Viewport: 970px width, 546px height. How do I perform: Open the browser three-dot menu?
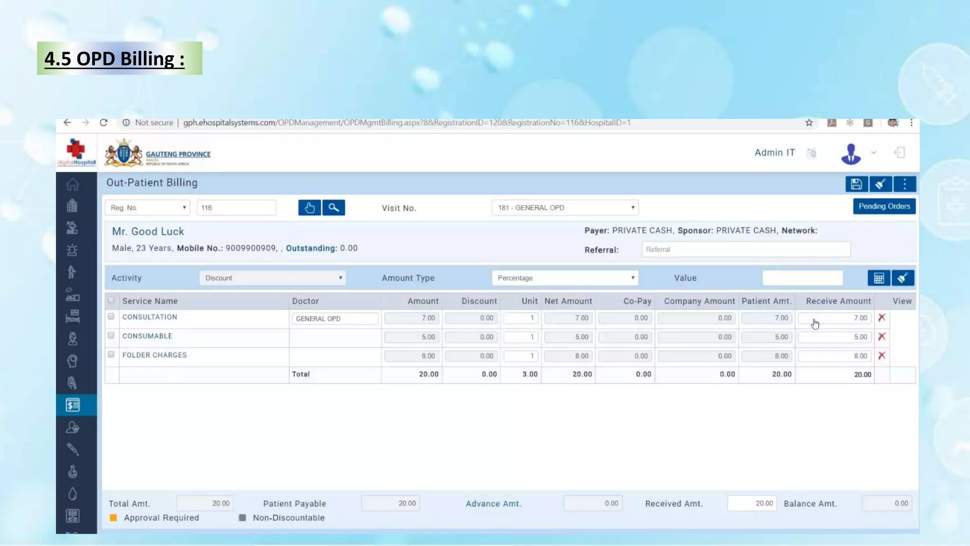click(911, 123)
